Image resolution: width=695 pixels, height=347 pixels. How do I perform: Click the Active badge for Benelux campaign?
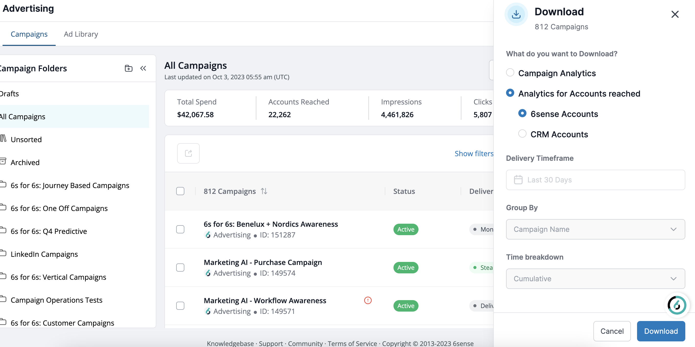tap(406, 229)
